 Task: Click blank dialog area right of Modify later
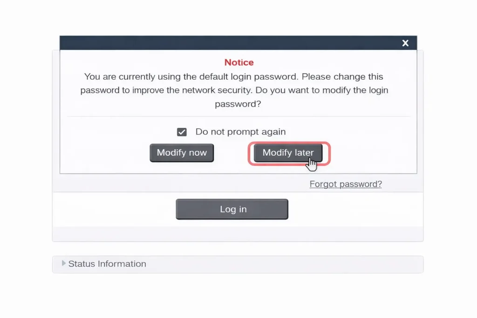click(x=373, y=153)
